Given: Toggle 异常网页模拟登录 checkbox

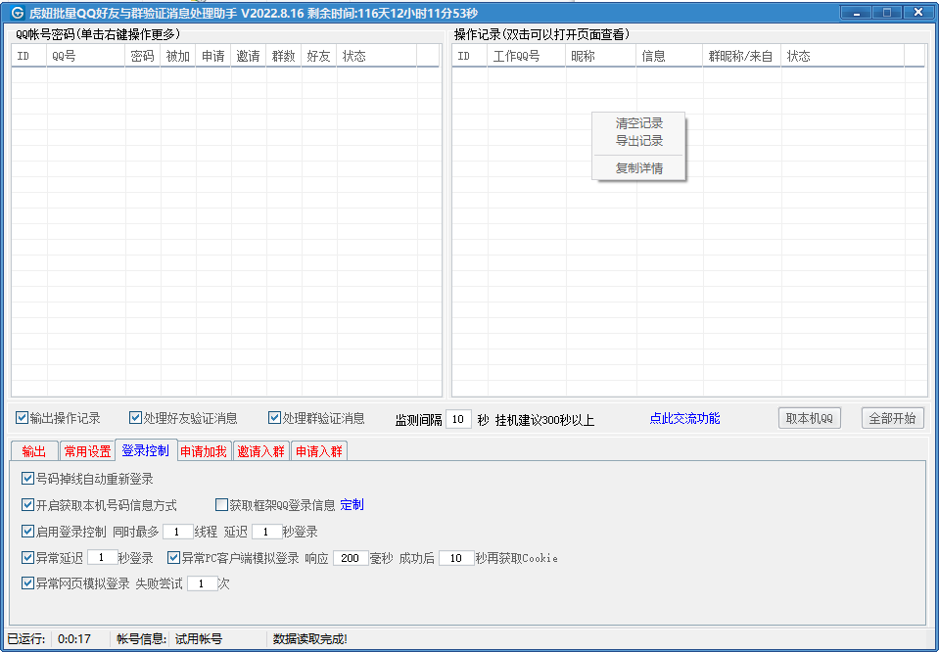Looking at the screenshot, I should click(x=27, y=582).
